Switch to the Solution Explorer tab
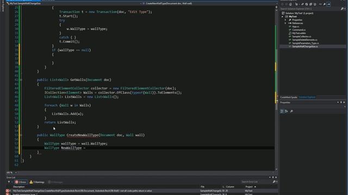The height and width of the screenshot is (195, 348). (x=307, y=97)
